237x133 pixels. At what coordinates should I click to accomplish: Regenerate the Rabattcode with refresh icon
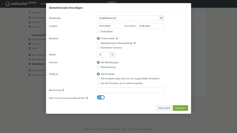point(161,18)
